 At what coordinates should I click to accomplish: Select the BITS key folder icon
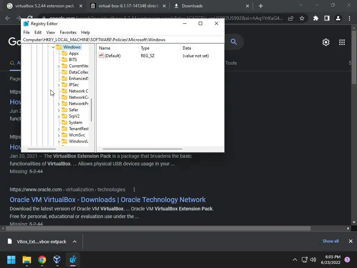[64, 59]
